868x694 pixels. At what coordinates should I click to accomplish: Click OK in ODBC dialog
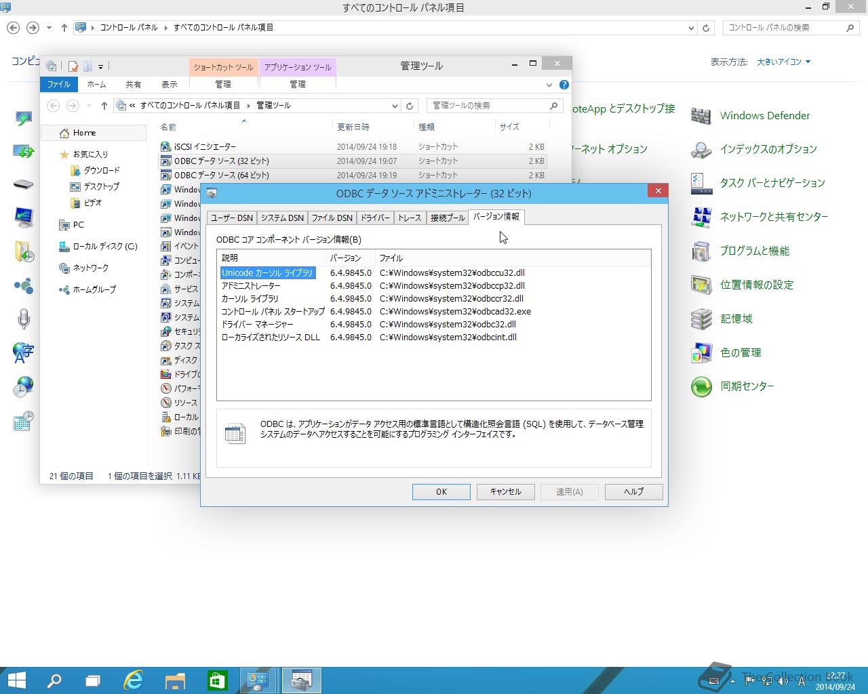click(441, 492)
